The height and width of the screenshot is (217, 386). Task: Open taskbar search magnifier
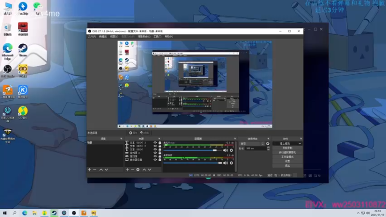[14, 213]
